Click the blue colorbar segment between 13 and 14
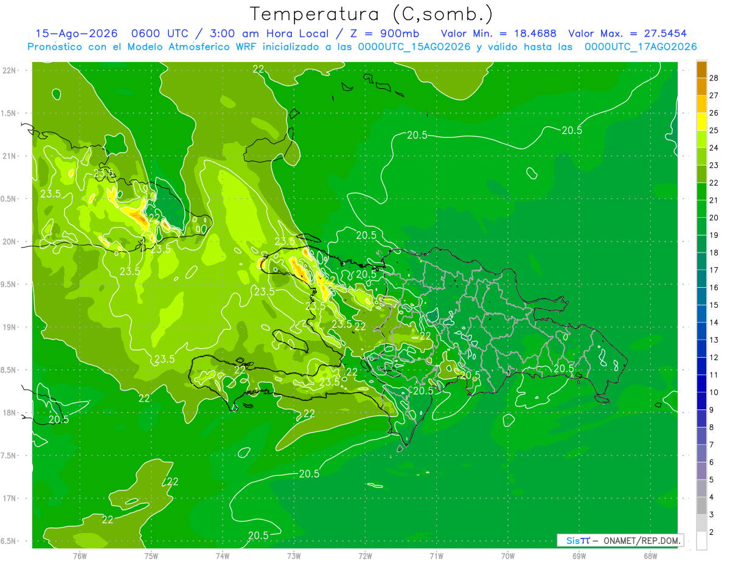Screen dimensions: 730x564 701,331
